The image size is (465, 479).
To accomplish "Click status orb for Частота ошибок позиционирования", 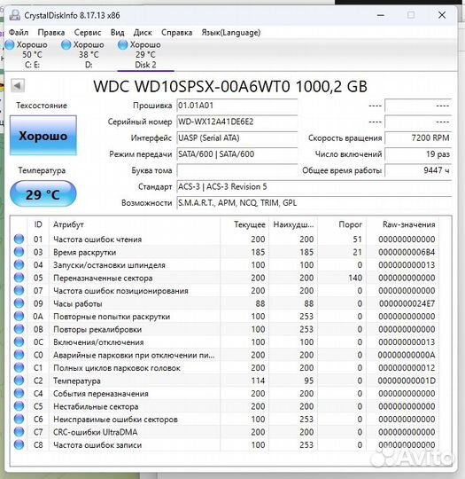I will tap(19, 290).
